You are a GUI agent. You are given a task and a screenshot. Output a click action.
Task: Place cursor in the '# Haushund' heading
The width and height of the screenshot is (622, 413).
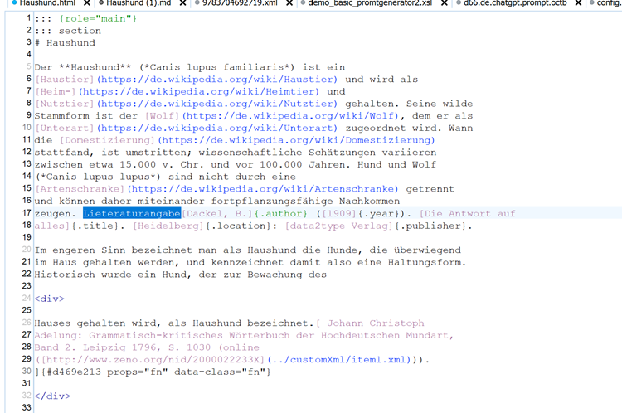click(x=65, y=43)
